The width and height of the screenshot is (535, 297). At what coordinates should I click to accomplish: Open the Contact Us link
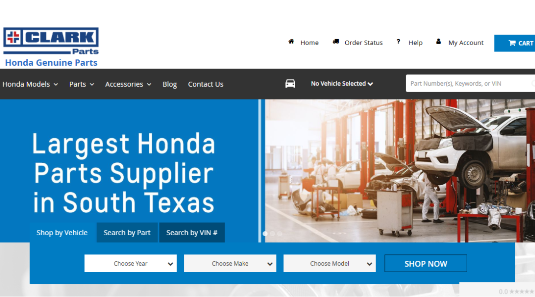206,84
